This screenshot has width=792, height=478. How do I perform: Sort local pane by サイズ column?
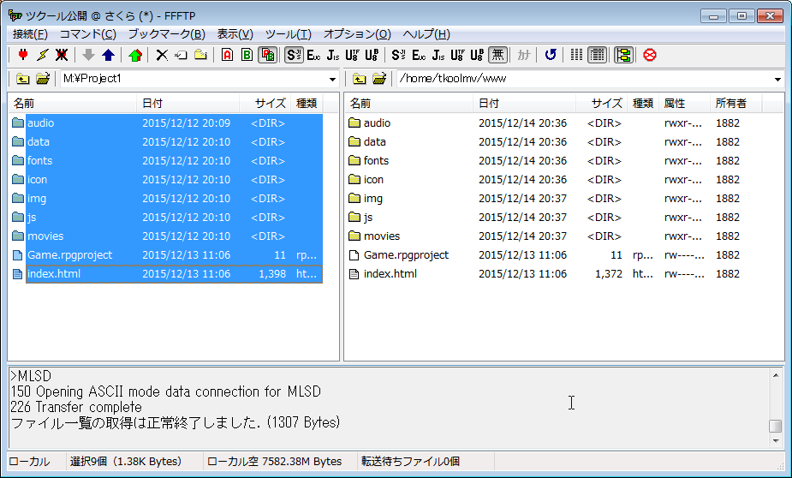(x=265, y=103)
